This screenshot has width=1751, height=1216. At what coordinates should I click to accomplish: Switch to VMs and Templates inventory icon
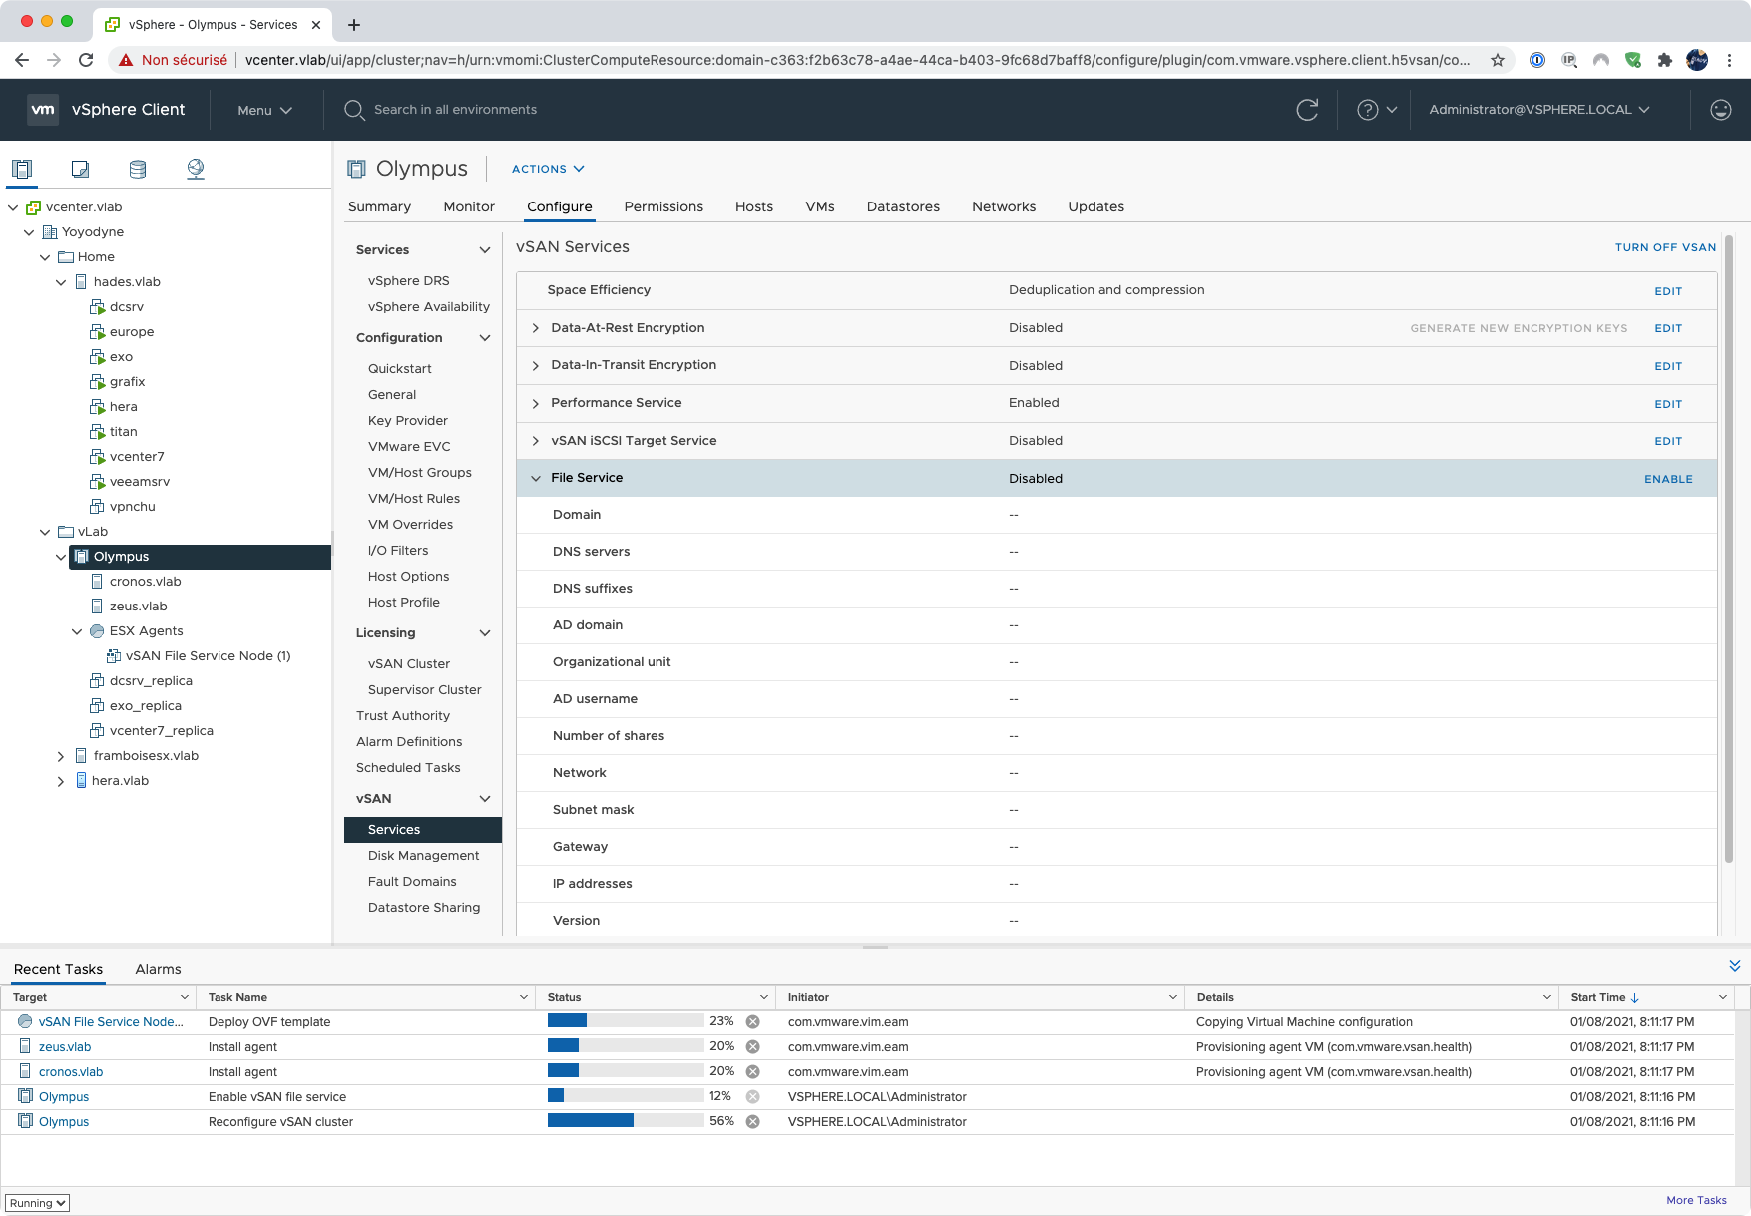[x=80, y=169]
